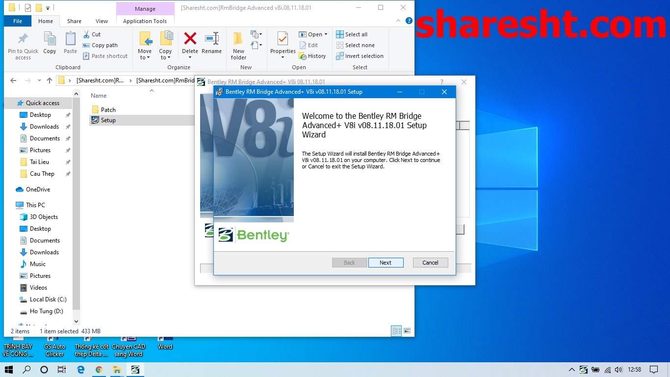Image resolution: width=670 pixels, height=377 pixels.
Task: Open taskbar search magnifier
Action: pyautogui.click(x=26, y=370)
